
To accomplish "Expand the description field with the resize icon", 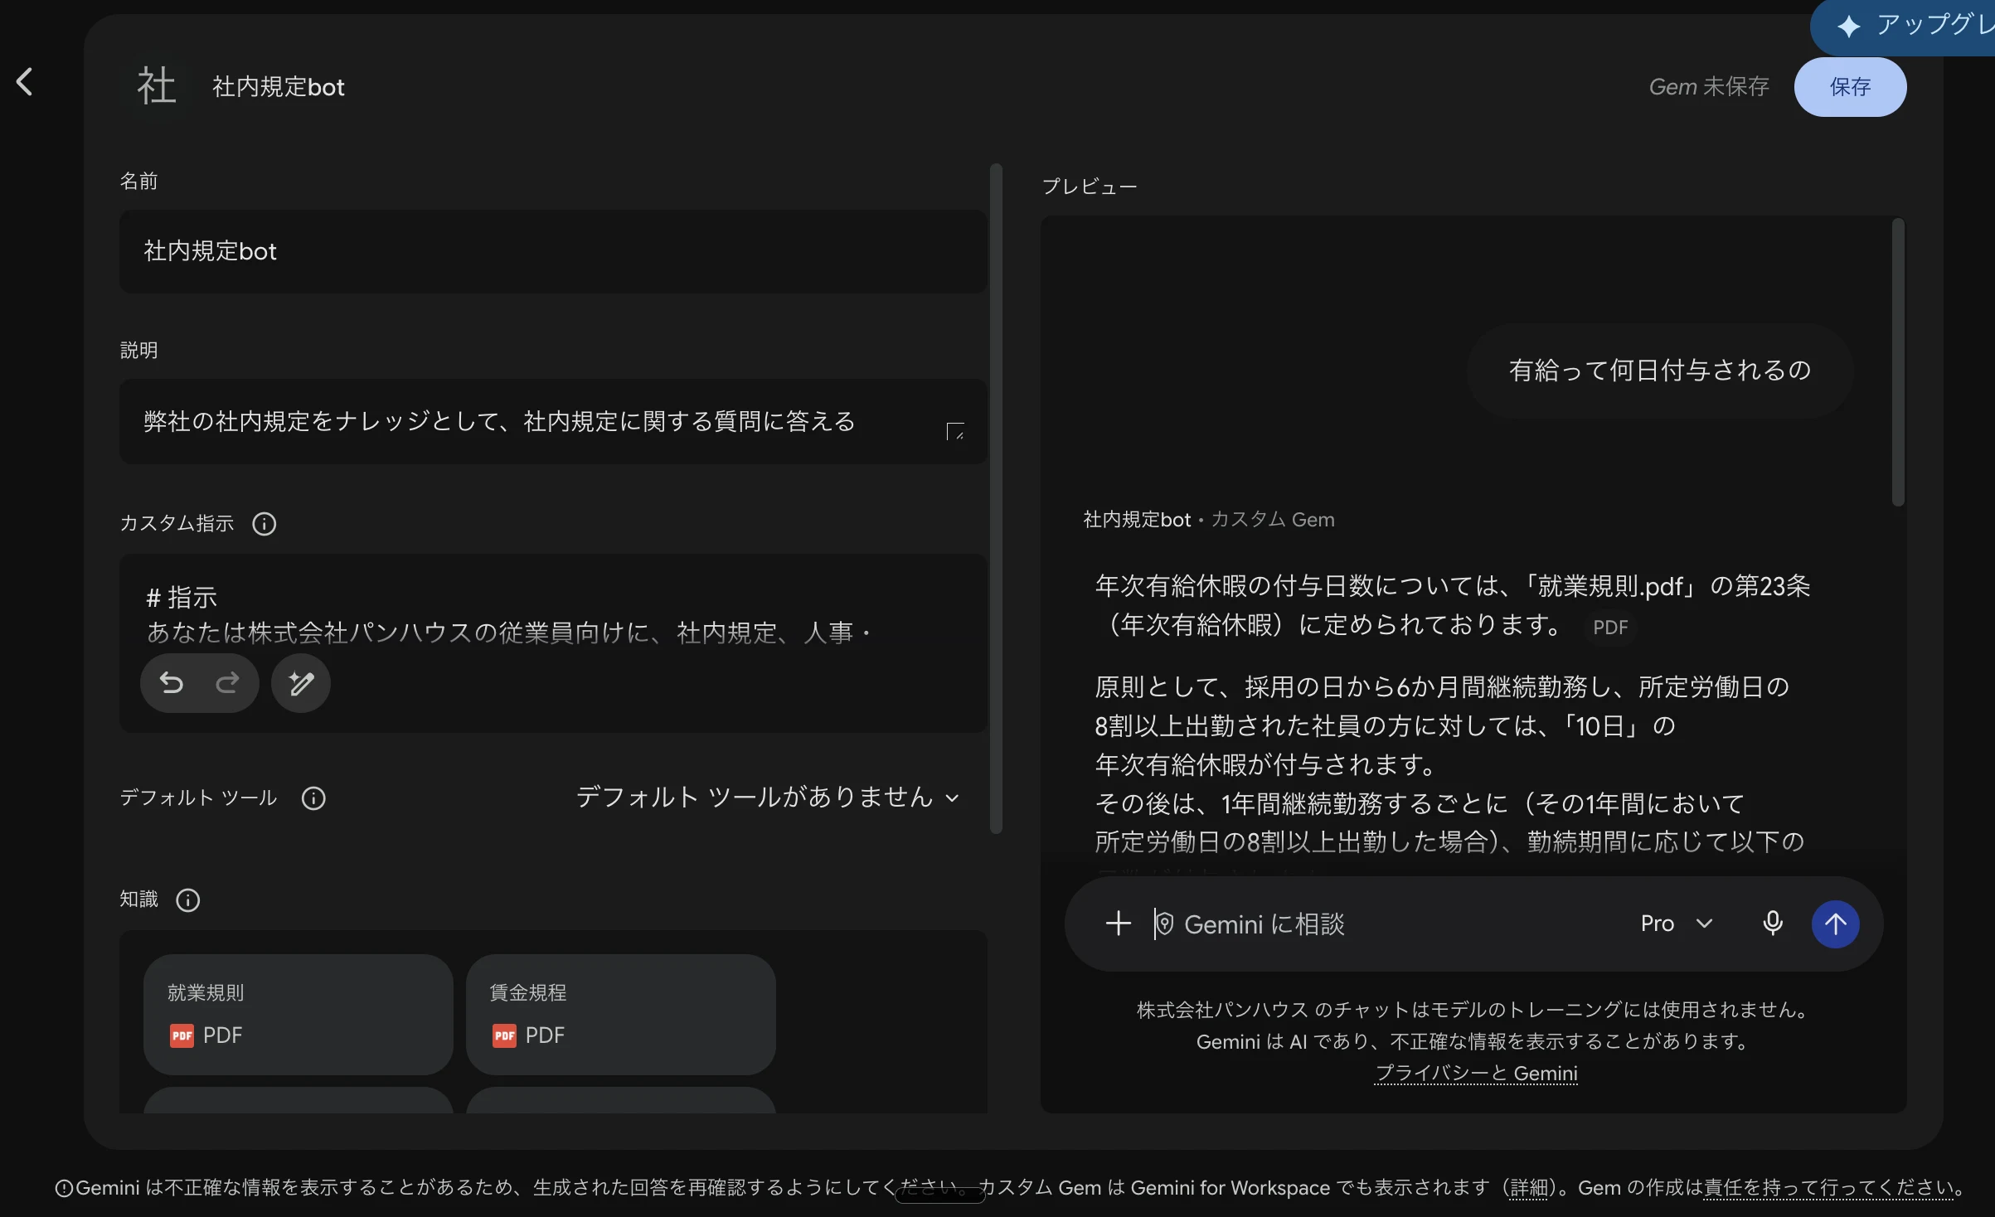I will tap(955, 431).
